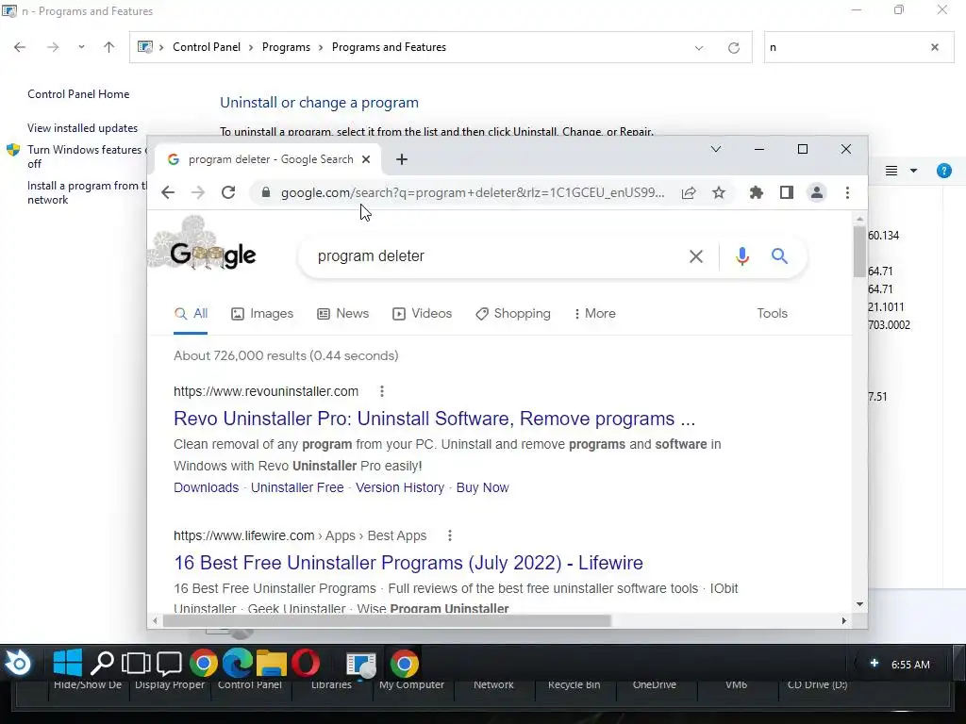The width and height of the screenshot is (966, 724).
Task: Change view options icon in Programs and Features
Action: pos(891,171)
